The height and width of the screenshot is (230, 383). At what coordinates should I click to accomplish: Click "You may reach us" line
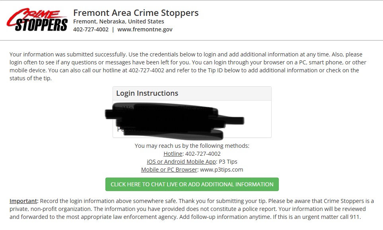192,146
